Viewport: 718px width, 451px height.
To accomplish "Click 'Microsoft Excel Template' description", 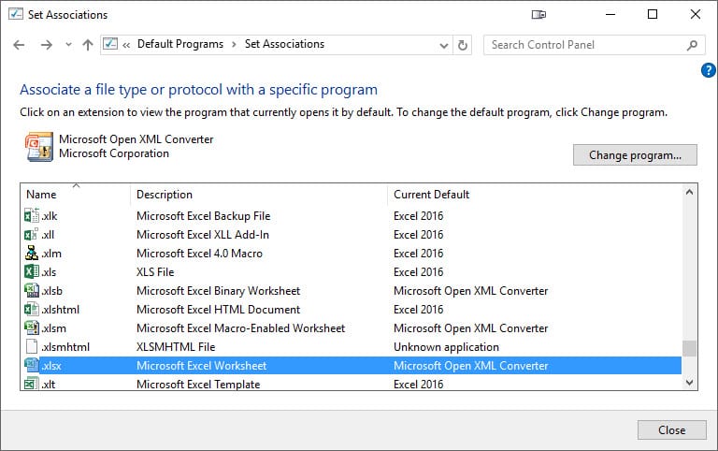I will tap(198, 384).
